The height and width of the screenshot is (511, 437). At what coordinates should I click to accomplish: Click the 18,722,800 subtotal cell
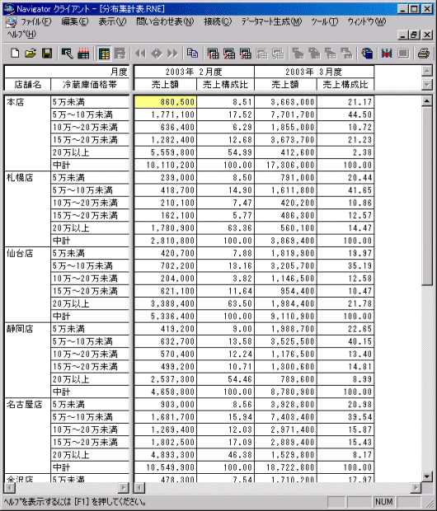click(x=285, y=467)
